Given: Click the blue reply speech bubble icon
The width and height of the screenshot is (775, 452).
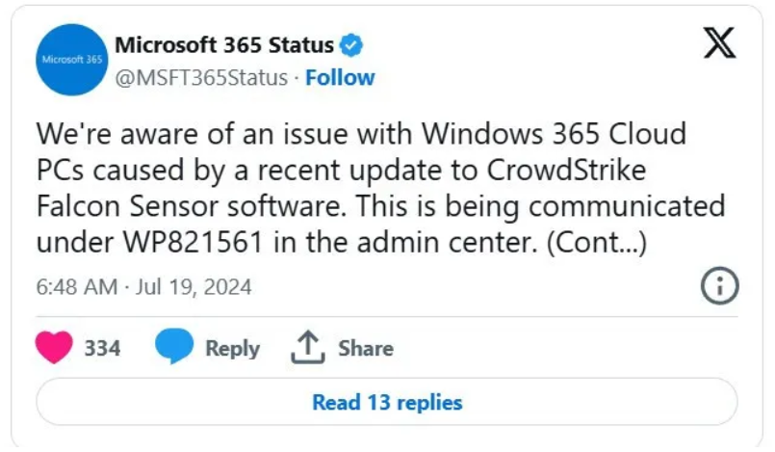Looking at the screenshot, I should click(174, 346).
